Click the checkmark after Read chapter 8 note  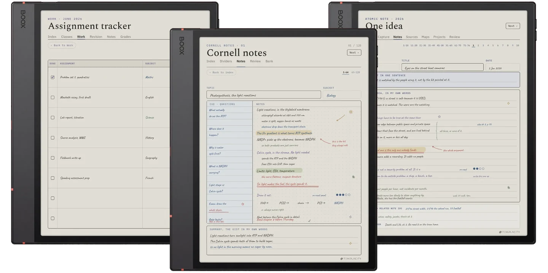tap(309, 221)
